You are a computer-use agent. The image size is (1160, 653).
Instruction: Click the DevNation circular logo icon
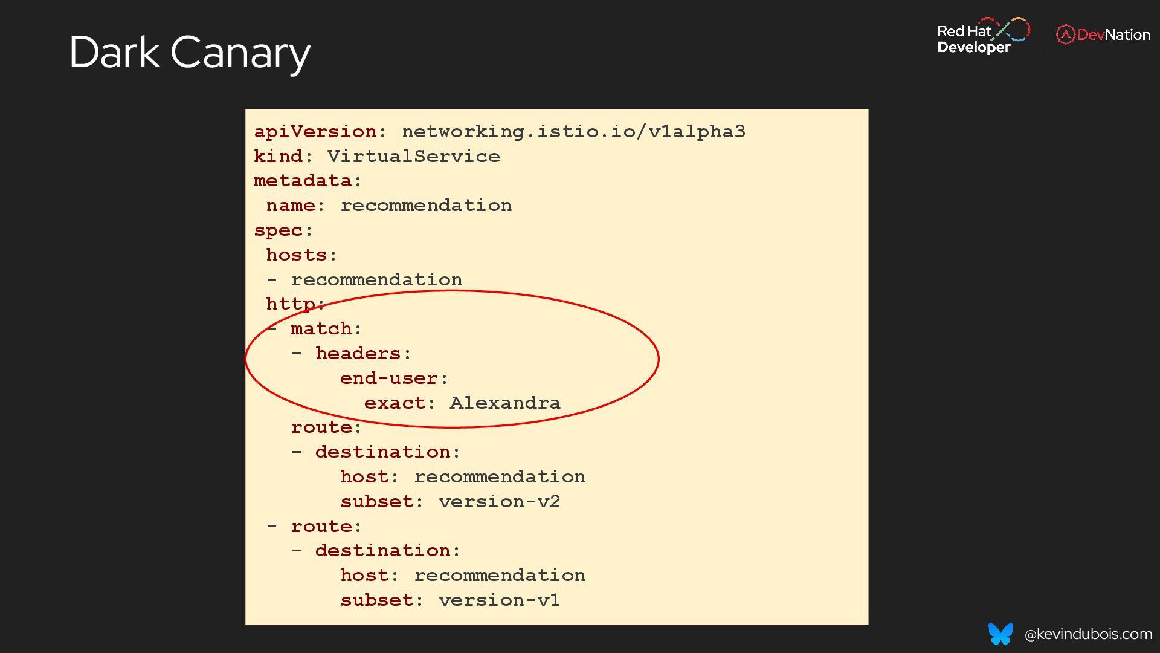(x=1065, y=34)
